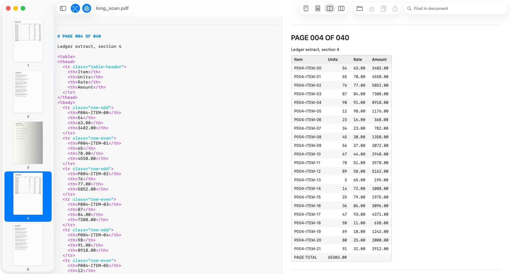Screen dimensions: 510x274
Task: Click the download/save icon
Action: 372,9
